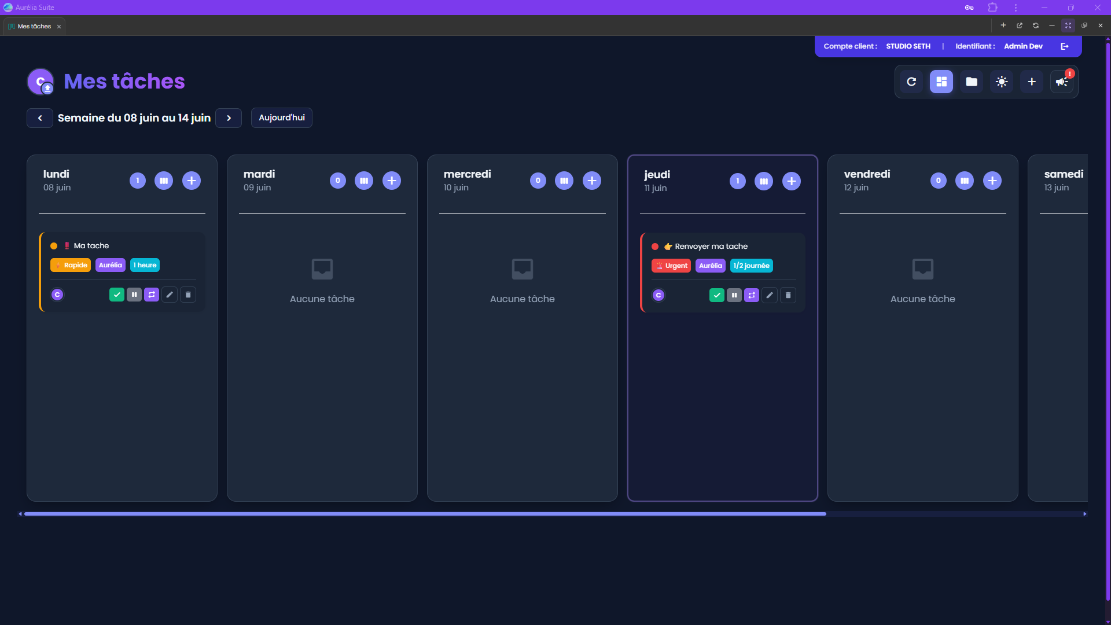Viewport: 1111px width, 625px height.
Task: Open lundi column view icon
Action: tap(164, 181)
